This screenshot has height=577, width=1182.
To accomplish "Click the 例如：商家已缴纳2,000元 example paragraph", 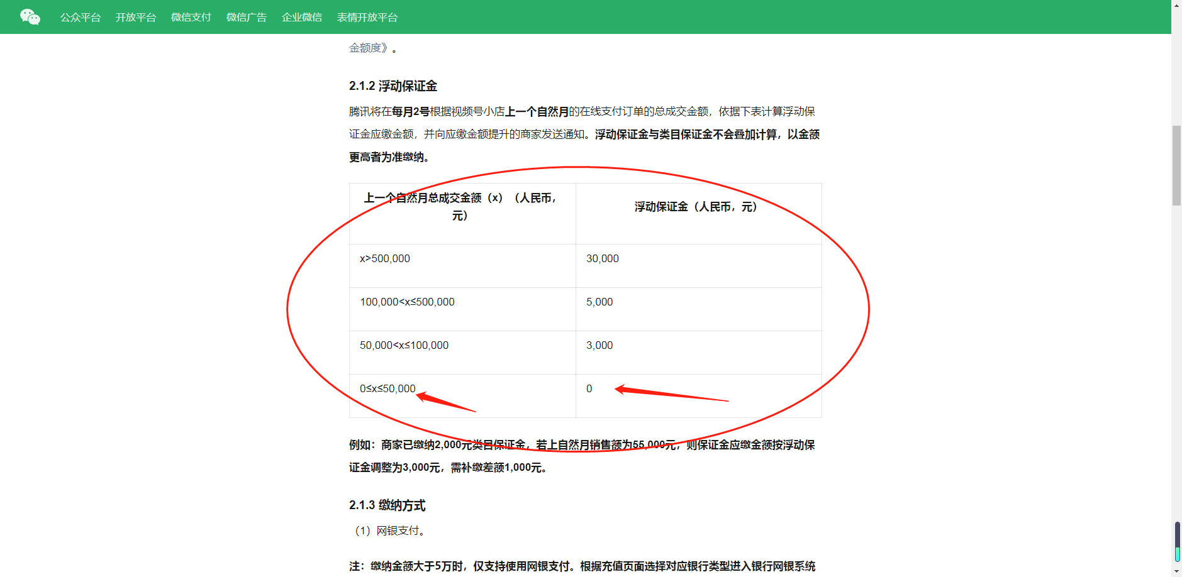I will coord(582,456).
